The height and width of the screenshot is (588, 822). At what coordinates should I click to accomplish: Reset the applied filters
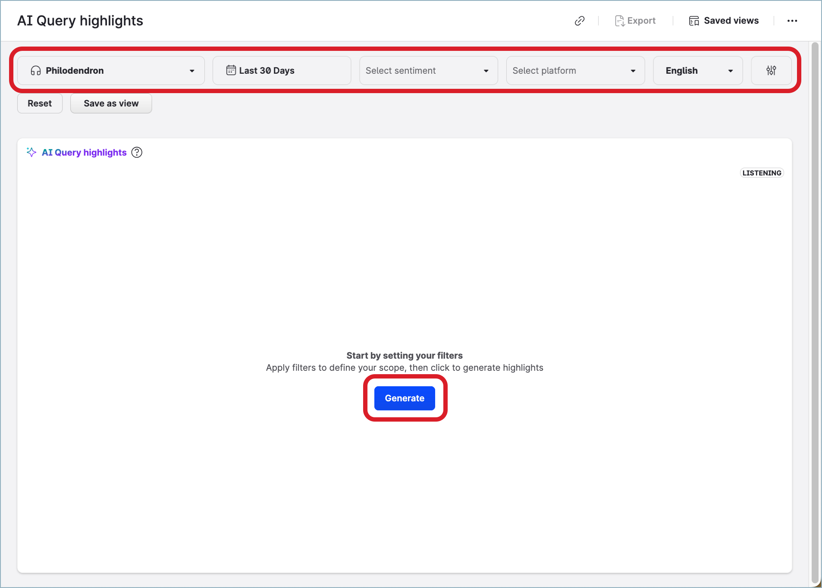[x=40, y=103]
